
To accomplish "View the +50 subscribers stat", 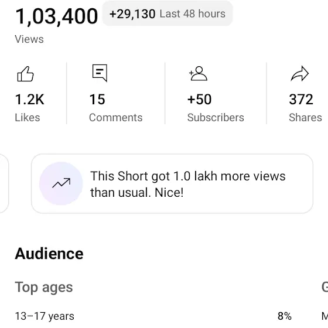I will tap(199, 99).
